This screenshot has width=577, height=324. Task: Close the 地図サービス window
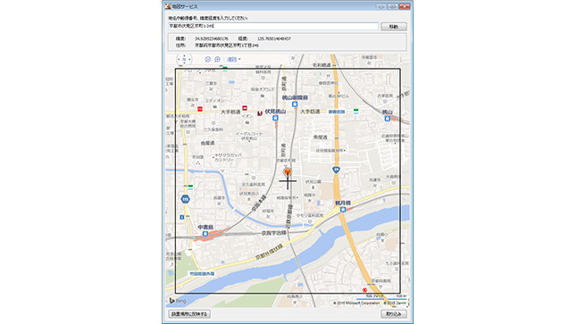coord(405,6)
